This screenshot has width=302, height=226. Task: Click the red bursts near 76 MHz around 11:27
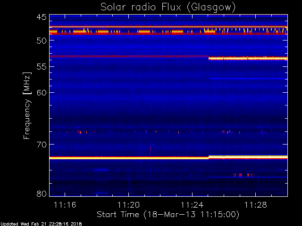243,175
